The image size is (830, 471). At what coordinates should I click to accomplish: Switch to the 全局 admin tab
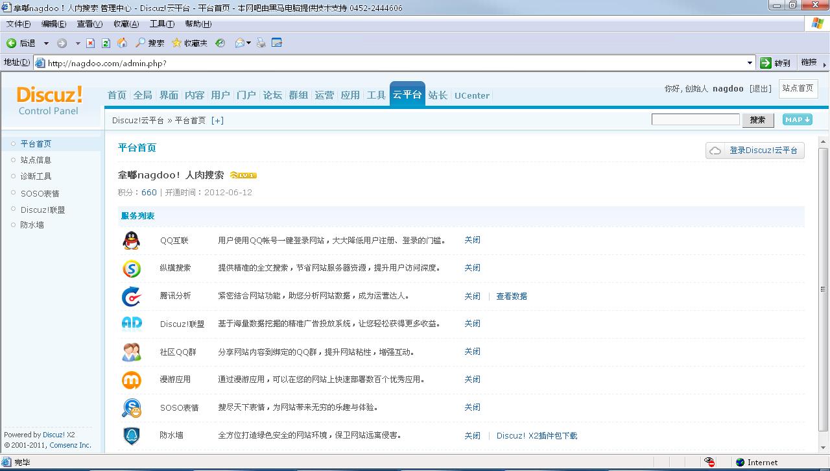pos(143,95)
